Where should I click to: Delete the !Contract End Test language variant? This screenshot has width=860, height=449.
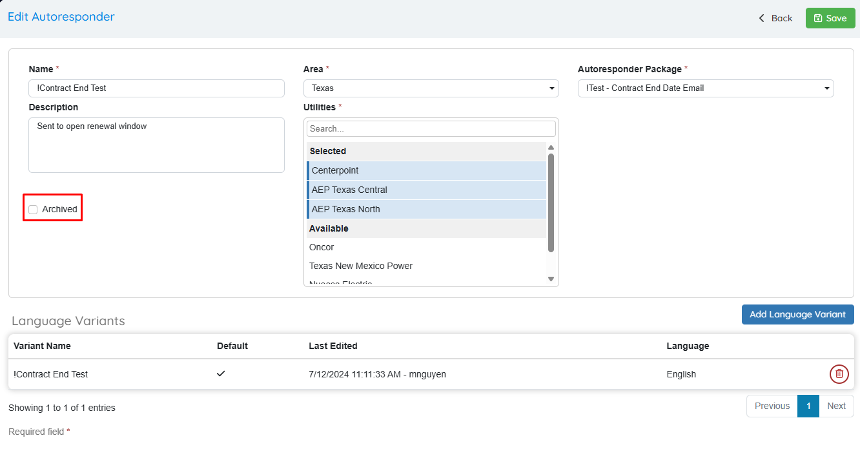839,374
